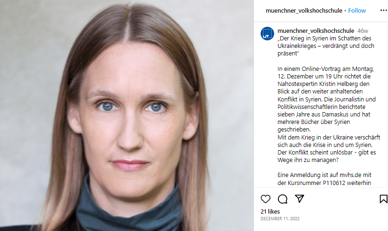The height and width of the screenshot is (231, 388).
Task: Open comments via the speech bubble icon
Action: [283, 199]
